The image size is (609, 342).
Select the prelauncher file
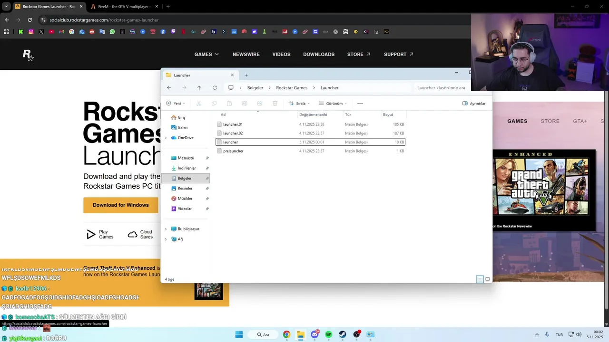click(x=311, y=151)
